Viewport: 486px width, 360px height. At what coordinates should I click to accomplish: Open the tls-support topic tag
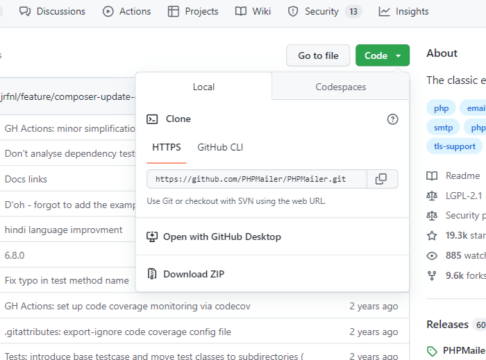point(454,146)
